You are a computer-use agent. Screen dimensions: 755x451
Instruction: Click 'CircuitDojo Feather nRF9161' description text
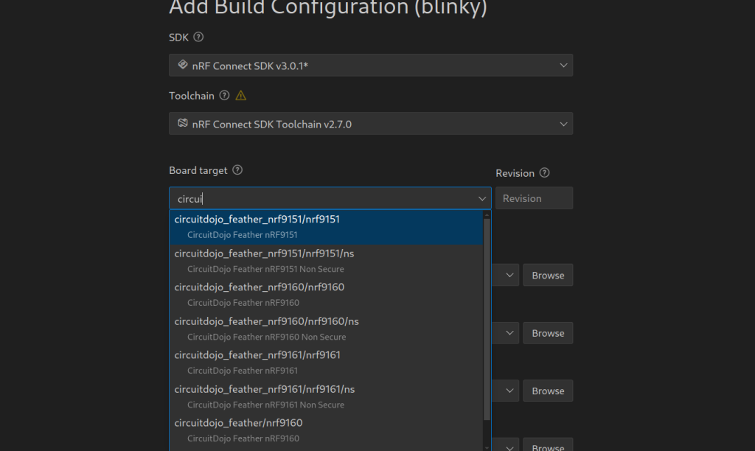point(243,371)
